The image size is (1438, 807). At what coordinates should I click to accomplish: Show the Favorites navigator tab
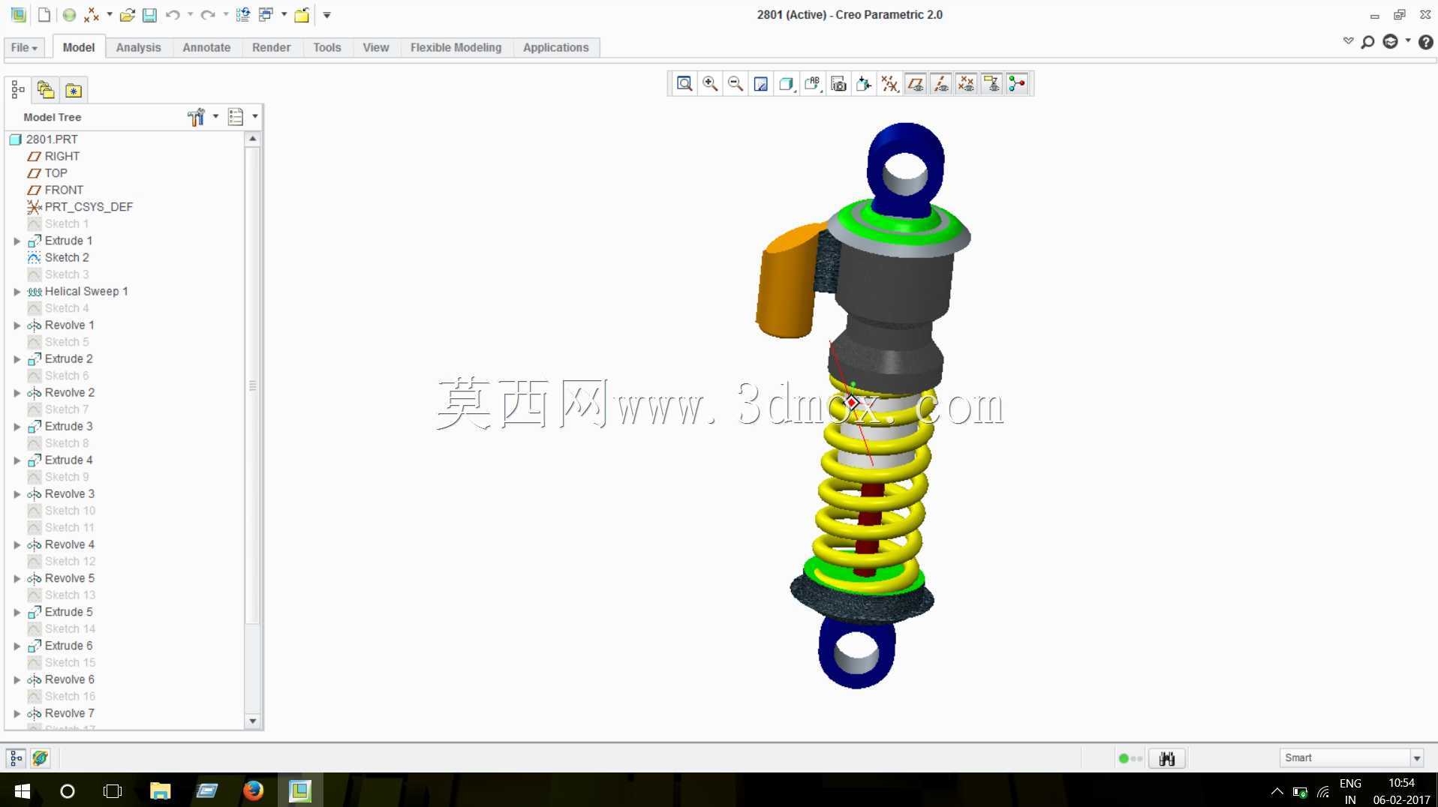point(74,90)
